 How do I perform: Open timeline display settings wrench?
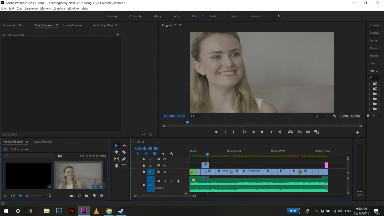[x=172, y=154]
